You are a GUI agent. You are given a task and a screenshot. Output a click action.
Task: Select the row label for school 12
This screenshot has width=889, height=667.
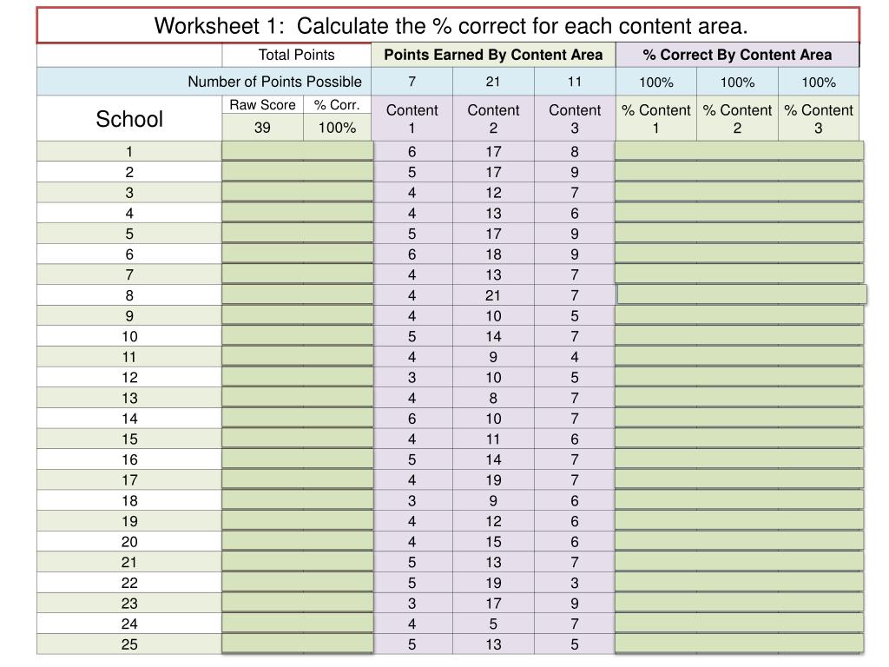(129, 378)
